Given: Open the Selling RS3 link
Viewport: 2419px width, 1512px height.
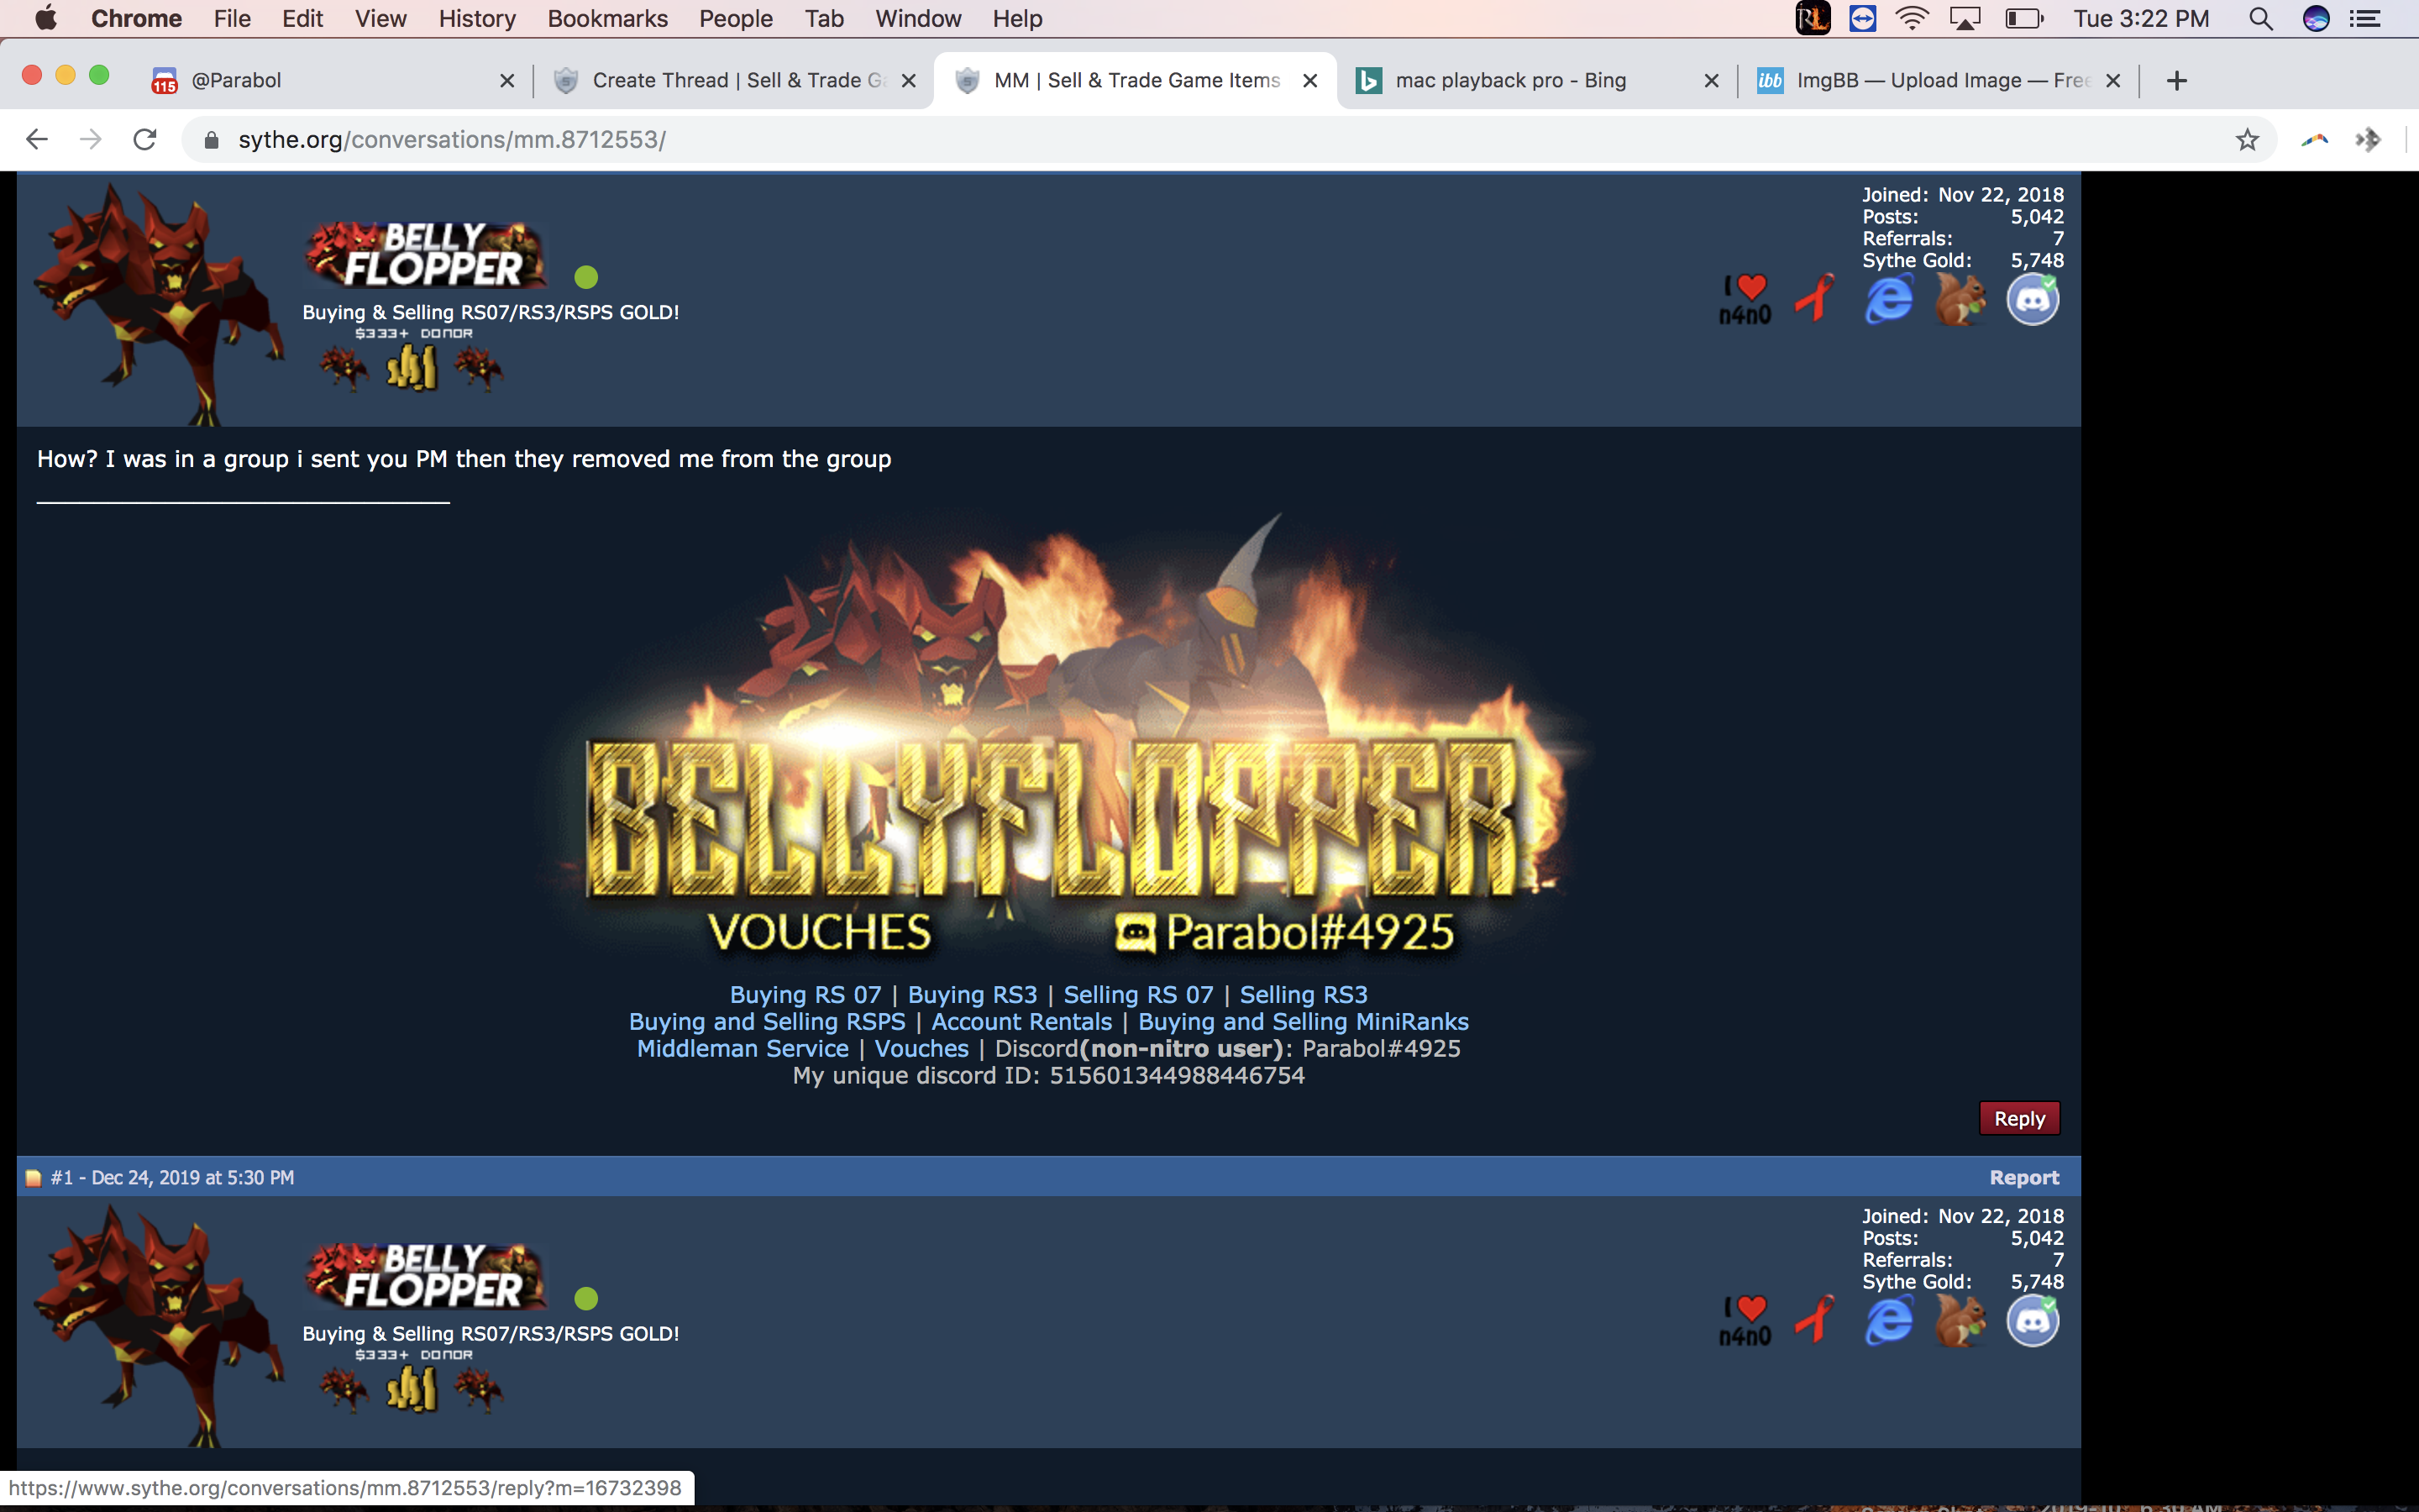Looking at the screenshot, I should tap(1304, 995).
